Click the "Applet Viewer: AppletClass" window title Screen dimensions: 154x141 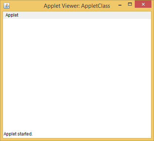(77, 6)
